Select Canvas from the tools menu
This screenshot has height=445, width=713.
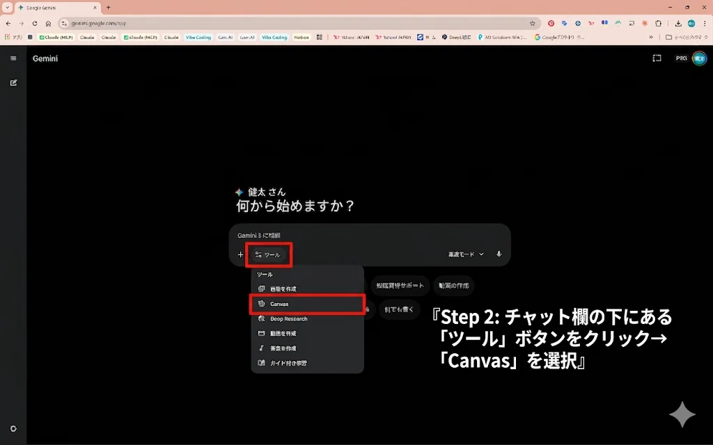[x=307, y=304]
